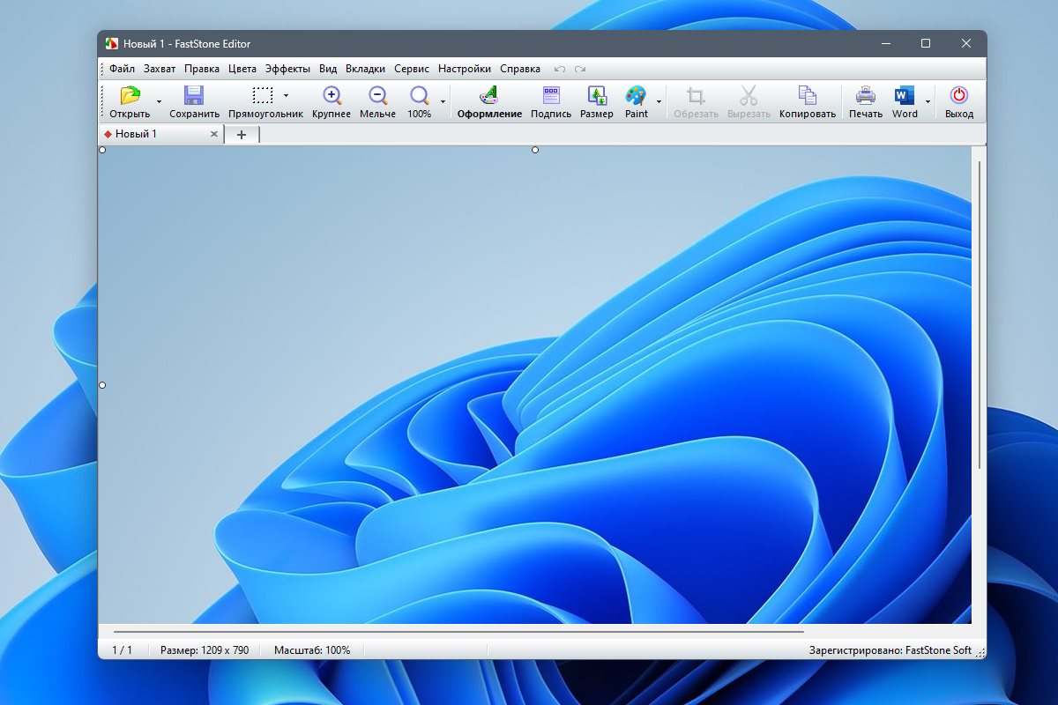
Task: Open the Эффекты menu
Action: pyautogui.click(x=287, y=69)
